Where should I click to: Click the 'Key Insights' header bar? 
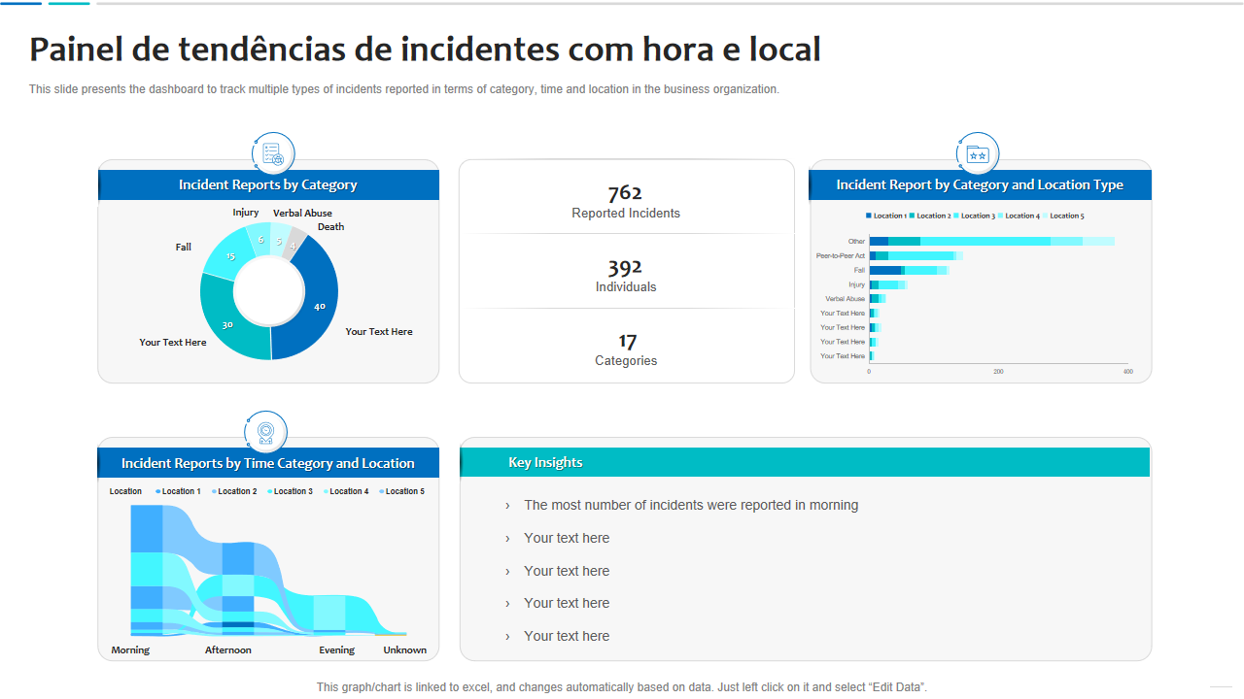[x=805, y=462]
